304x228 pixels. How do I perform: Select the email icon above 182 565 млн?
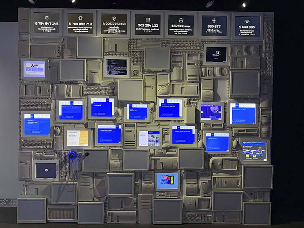[x=181, y=20]
